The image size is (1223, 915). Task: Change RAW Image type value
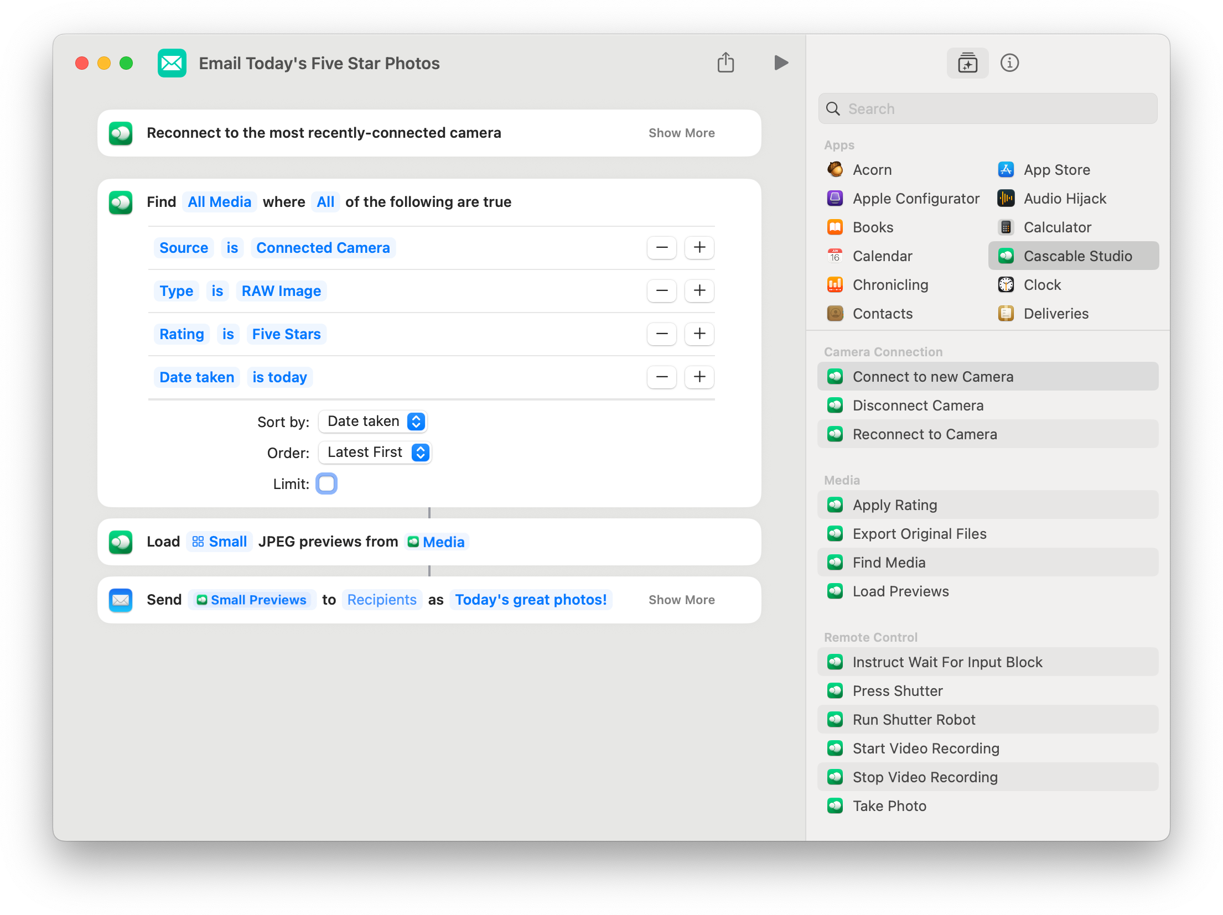(x=281, y=291)
